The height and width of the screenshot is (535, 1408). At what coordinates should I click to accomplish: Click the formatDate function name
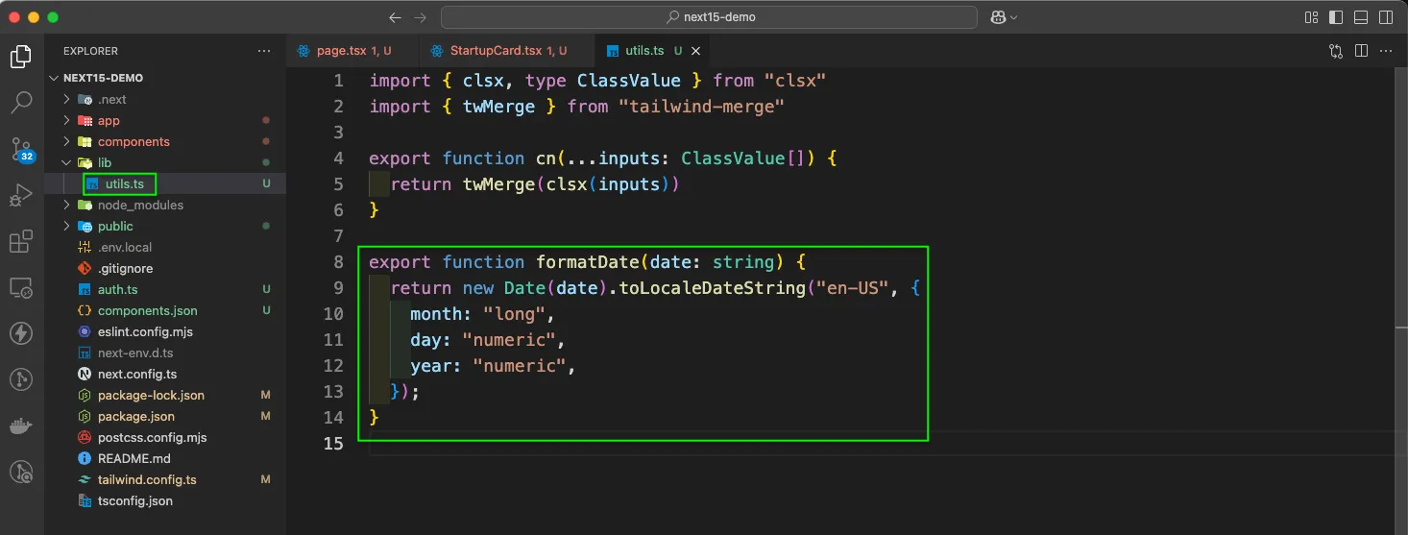587,262
